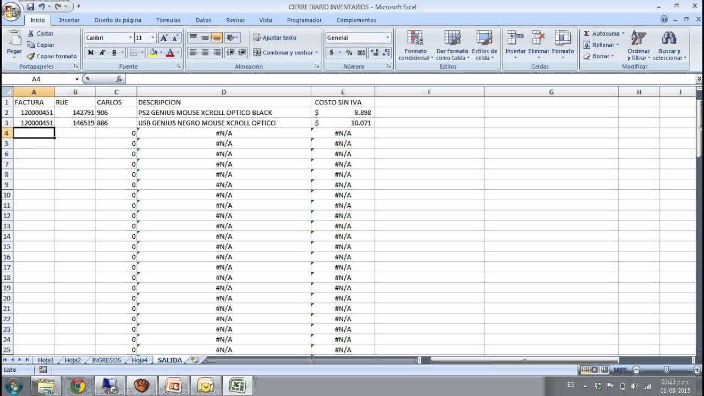The image size is (704, 396).
Task: Save the workbook from the quick access toolbar
Action: (x=31, y=7)
